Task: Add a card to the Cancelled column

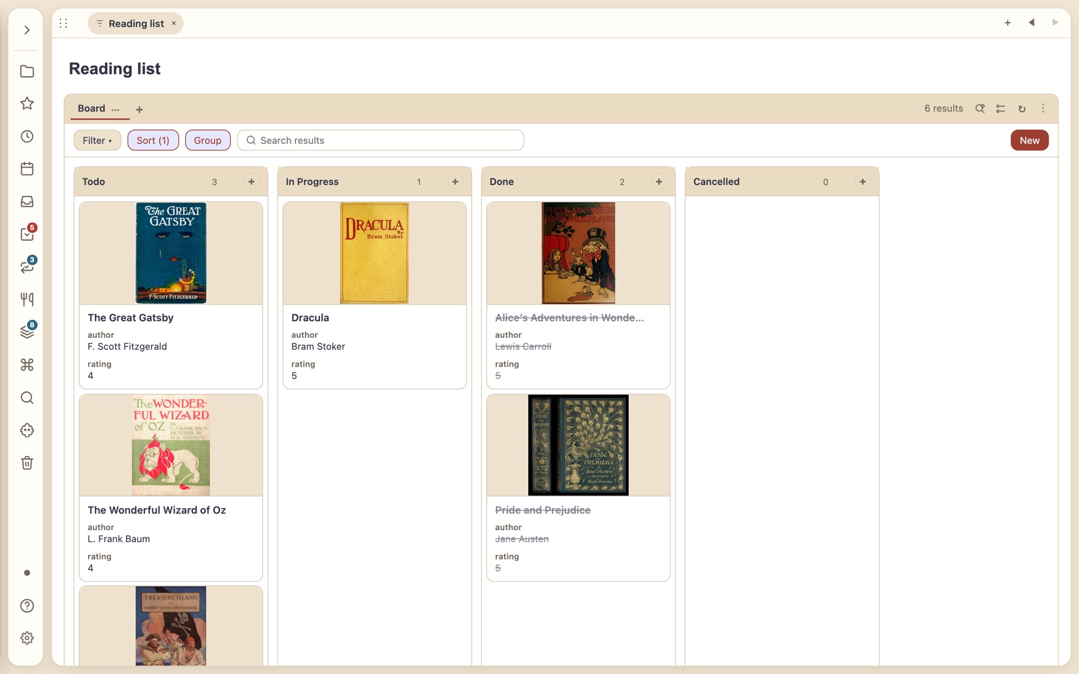Action: [863, 182]
